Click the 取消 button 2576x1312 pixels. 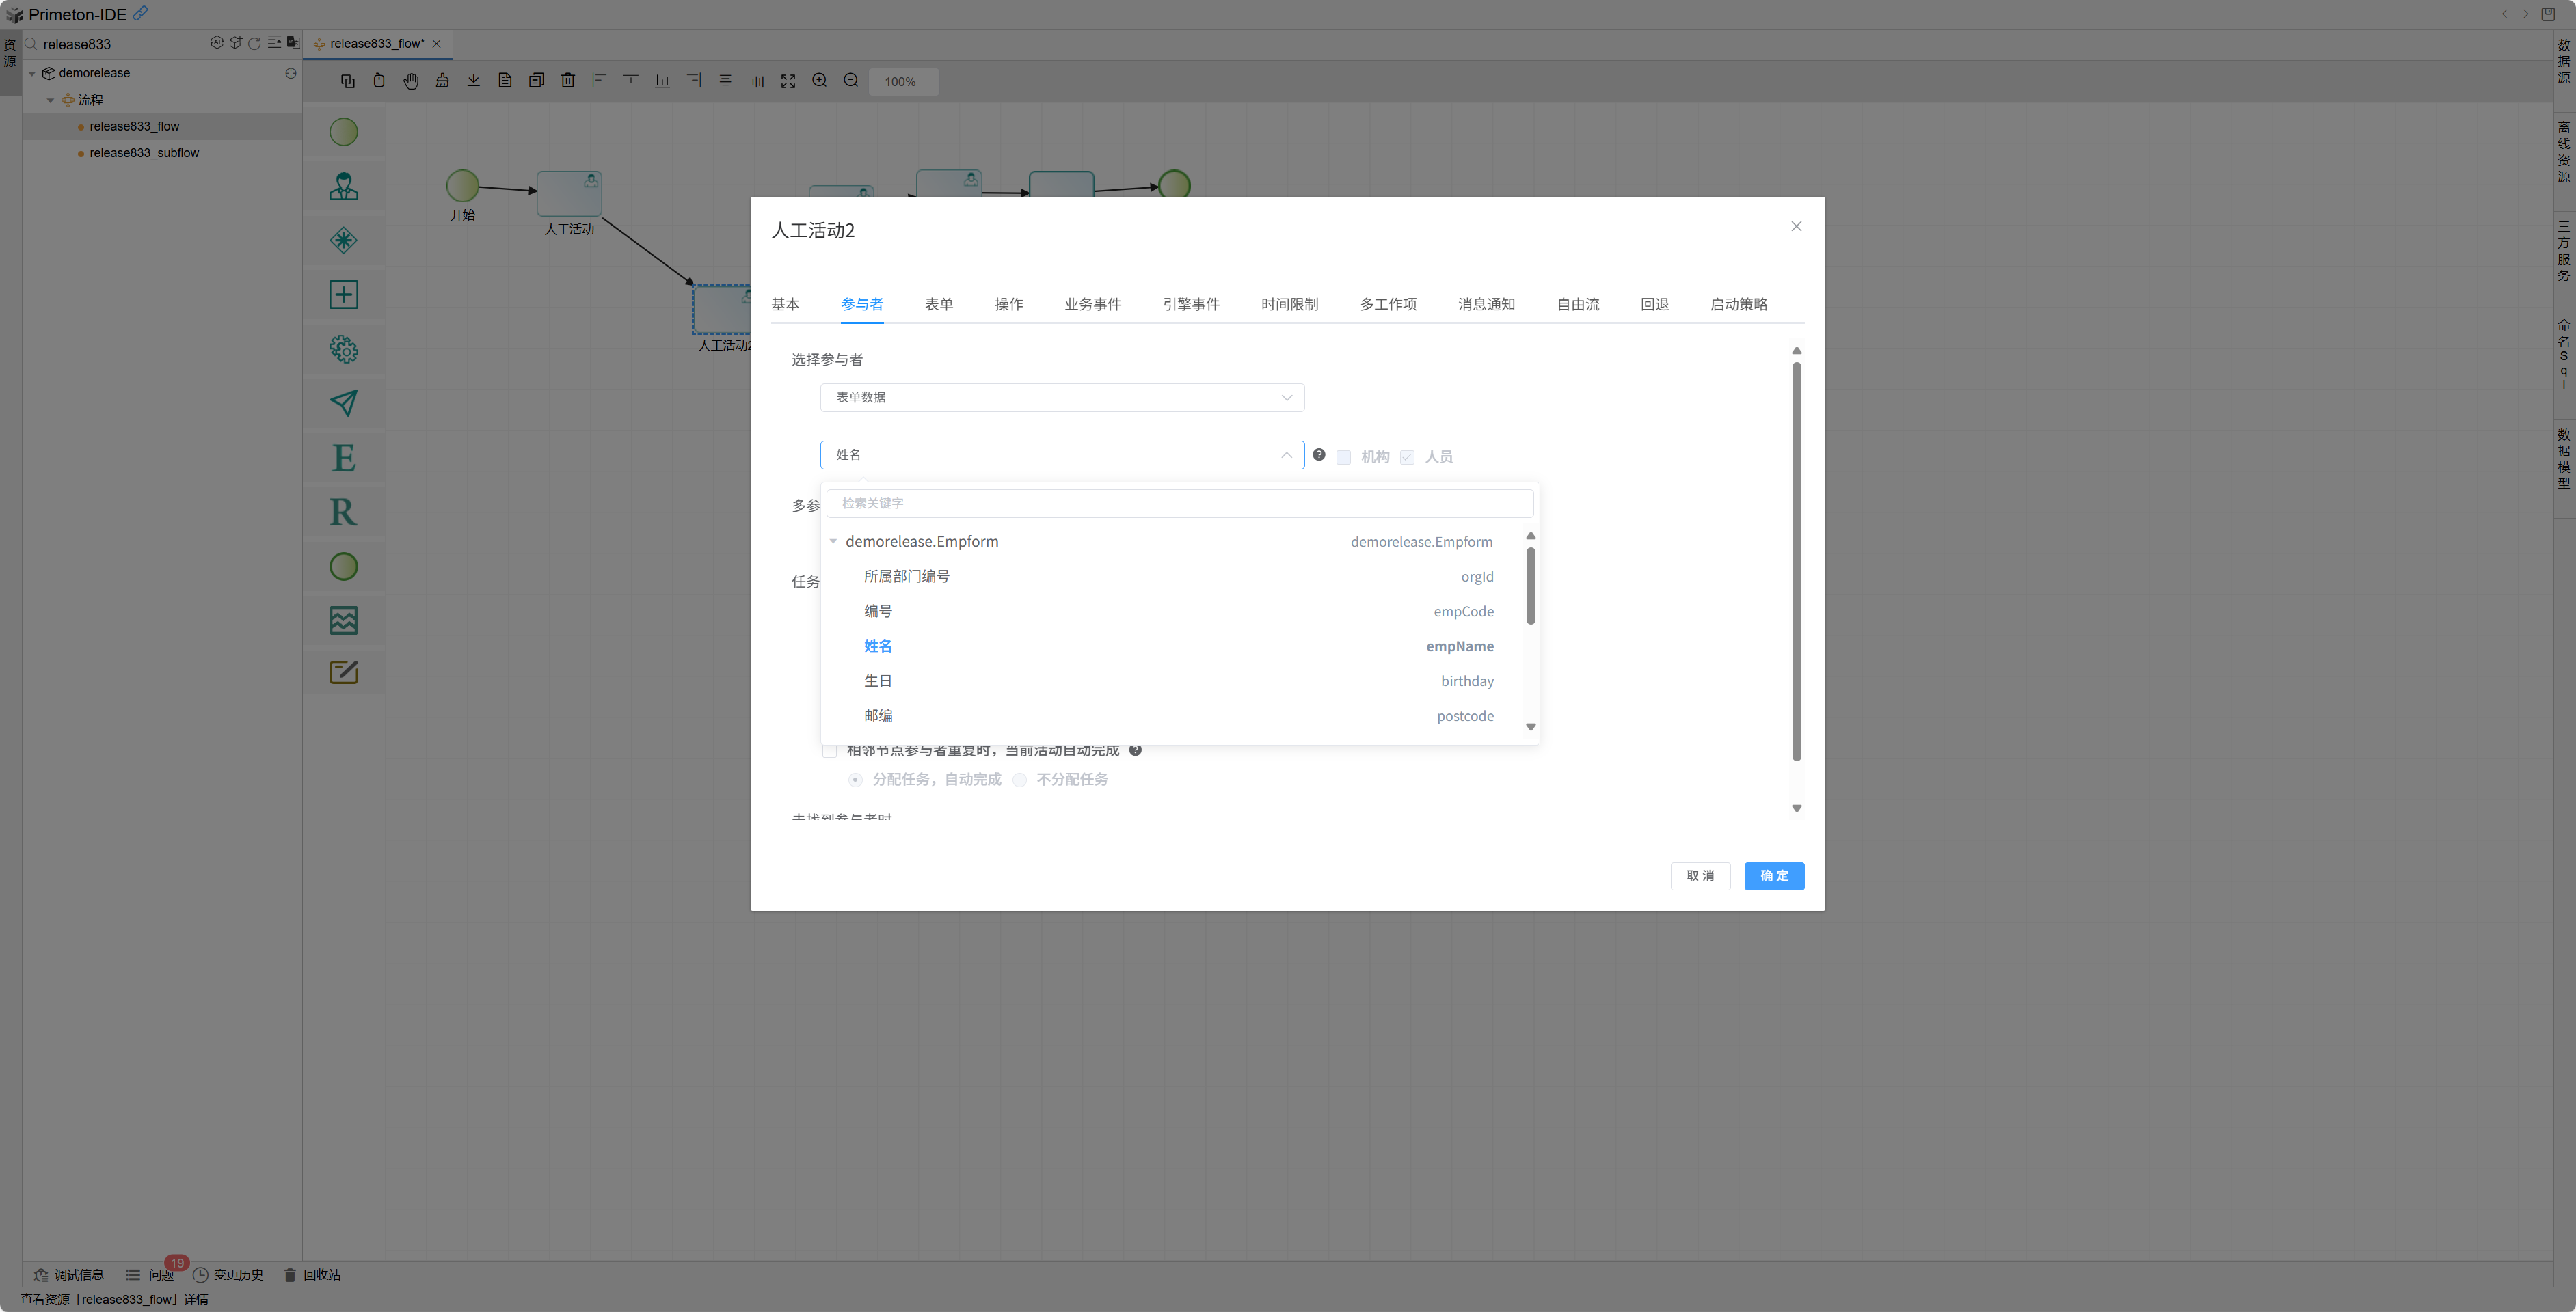[1700, 875]
